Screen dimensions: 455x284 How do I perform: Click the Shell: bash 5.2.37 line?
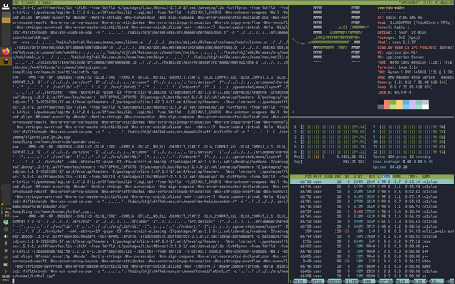tap(396, 43)
